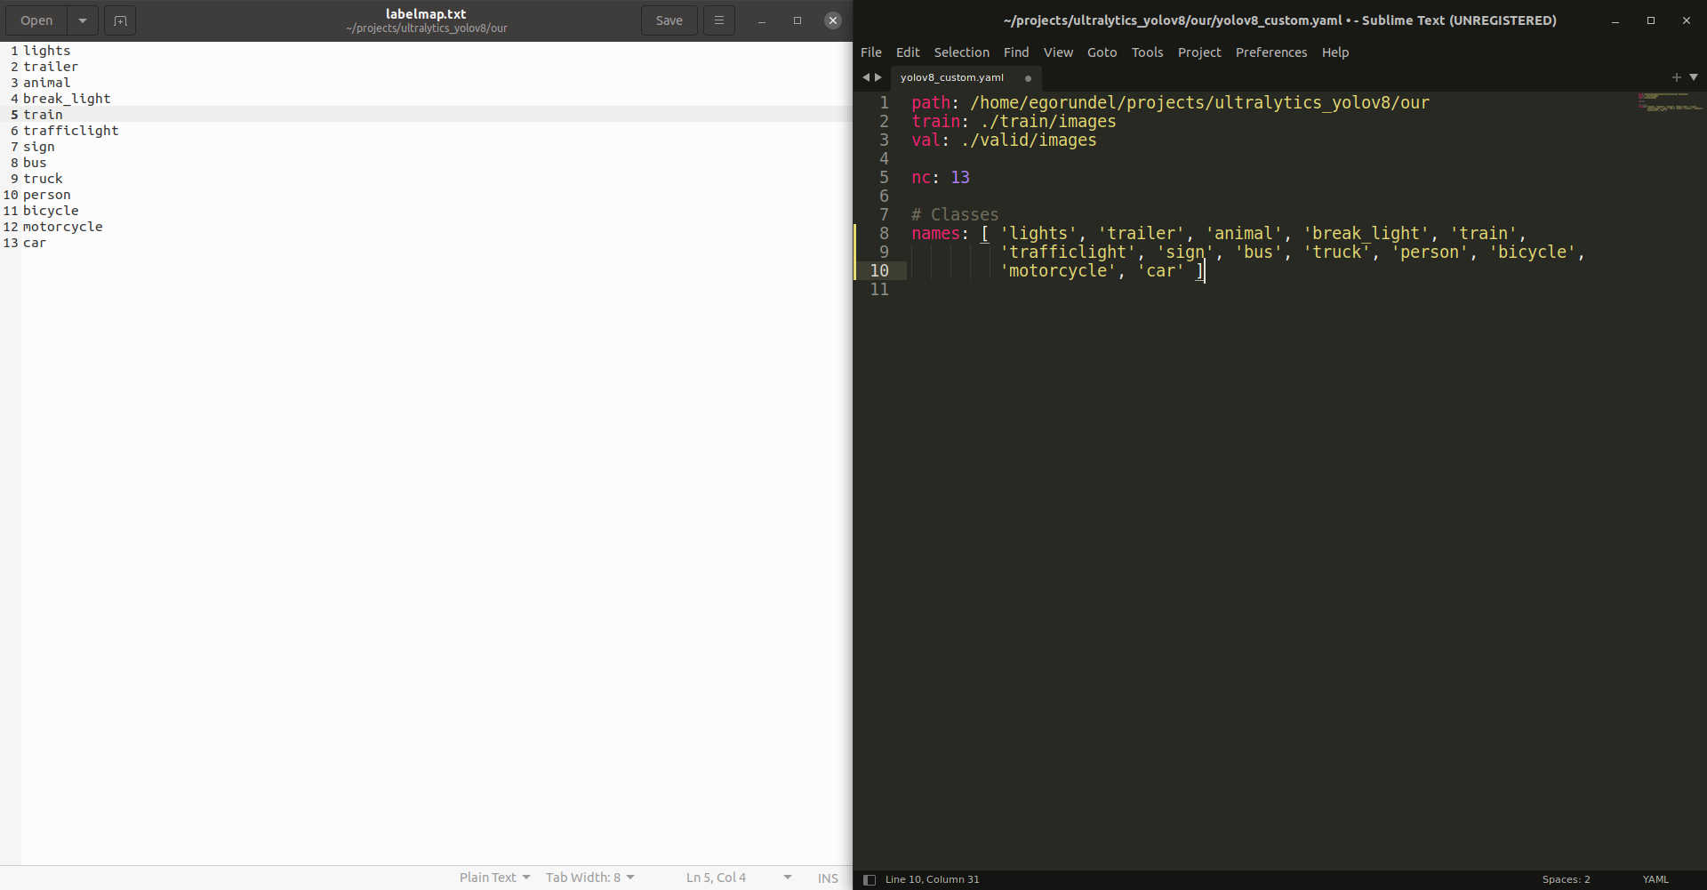
Task: Click the Line 10, Column 31 indicator
Action: [x=932, y=878]
